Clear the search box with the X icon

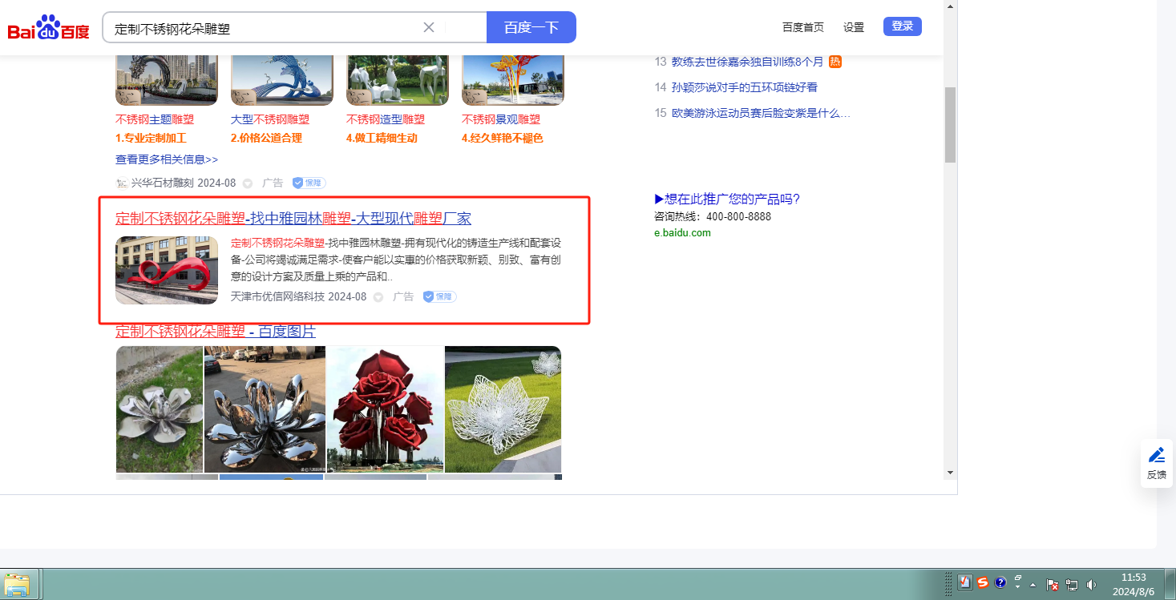click(429, 27)
